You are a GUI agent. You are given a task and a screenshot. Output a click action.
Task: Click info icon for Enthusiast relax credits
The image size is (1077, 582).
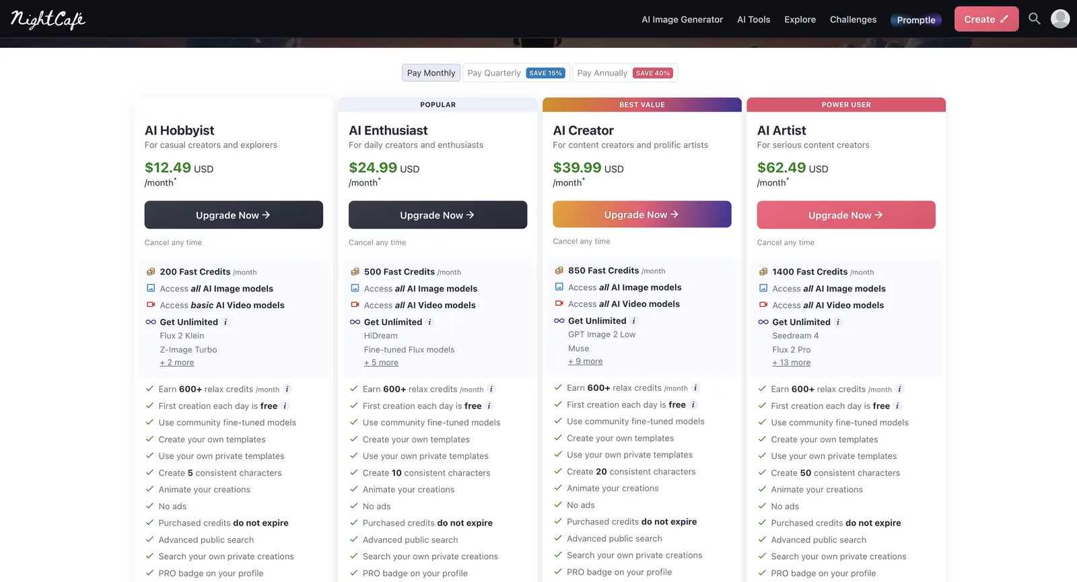[x=491, y=389]
